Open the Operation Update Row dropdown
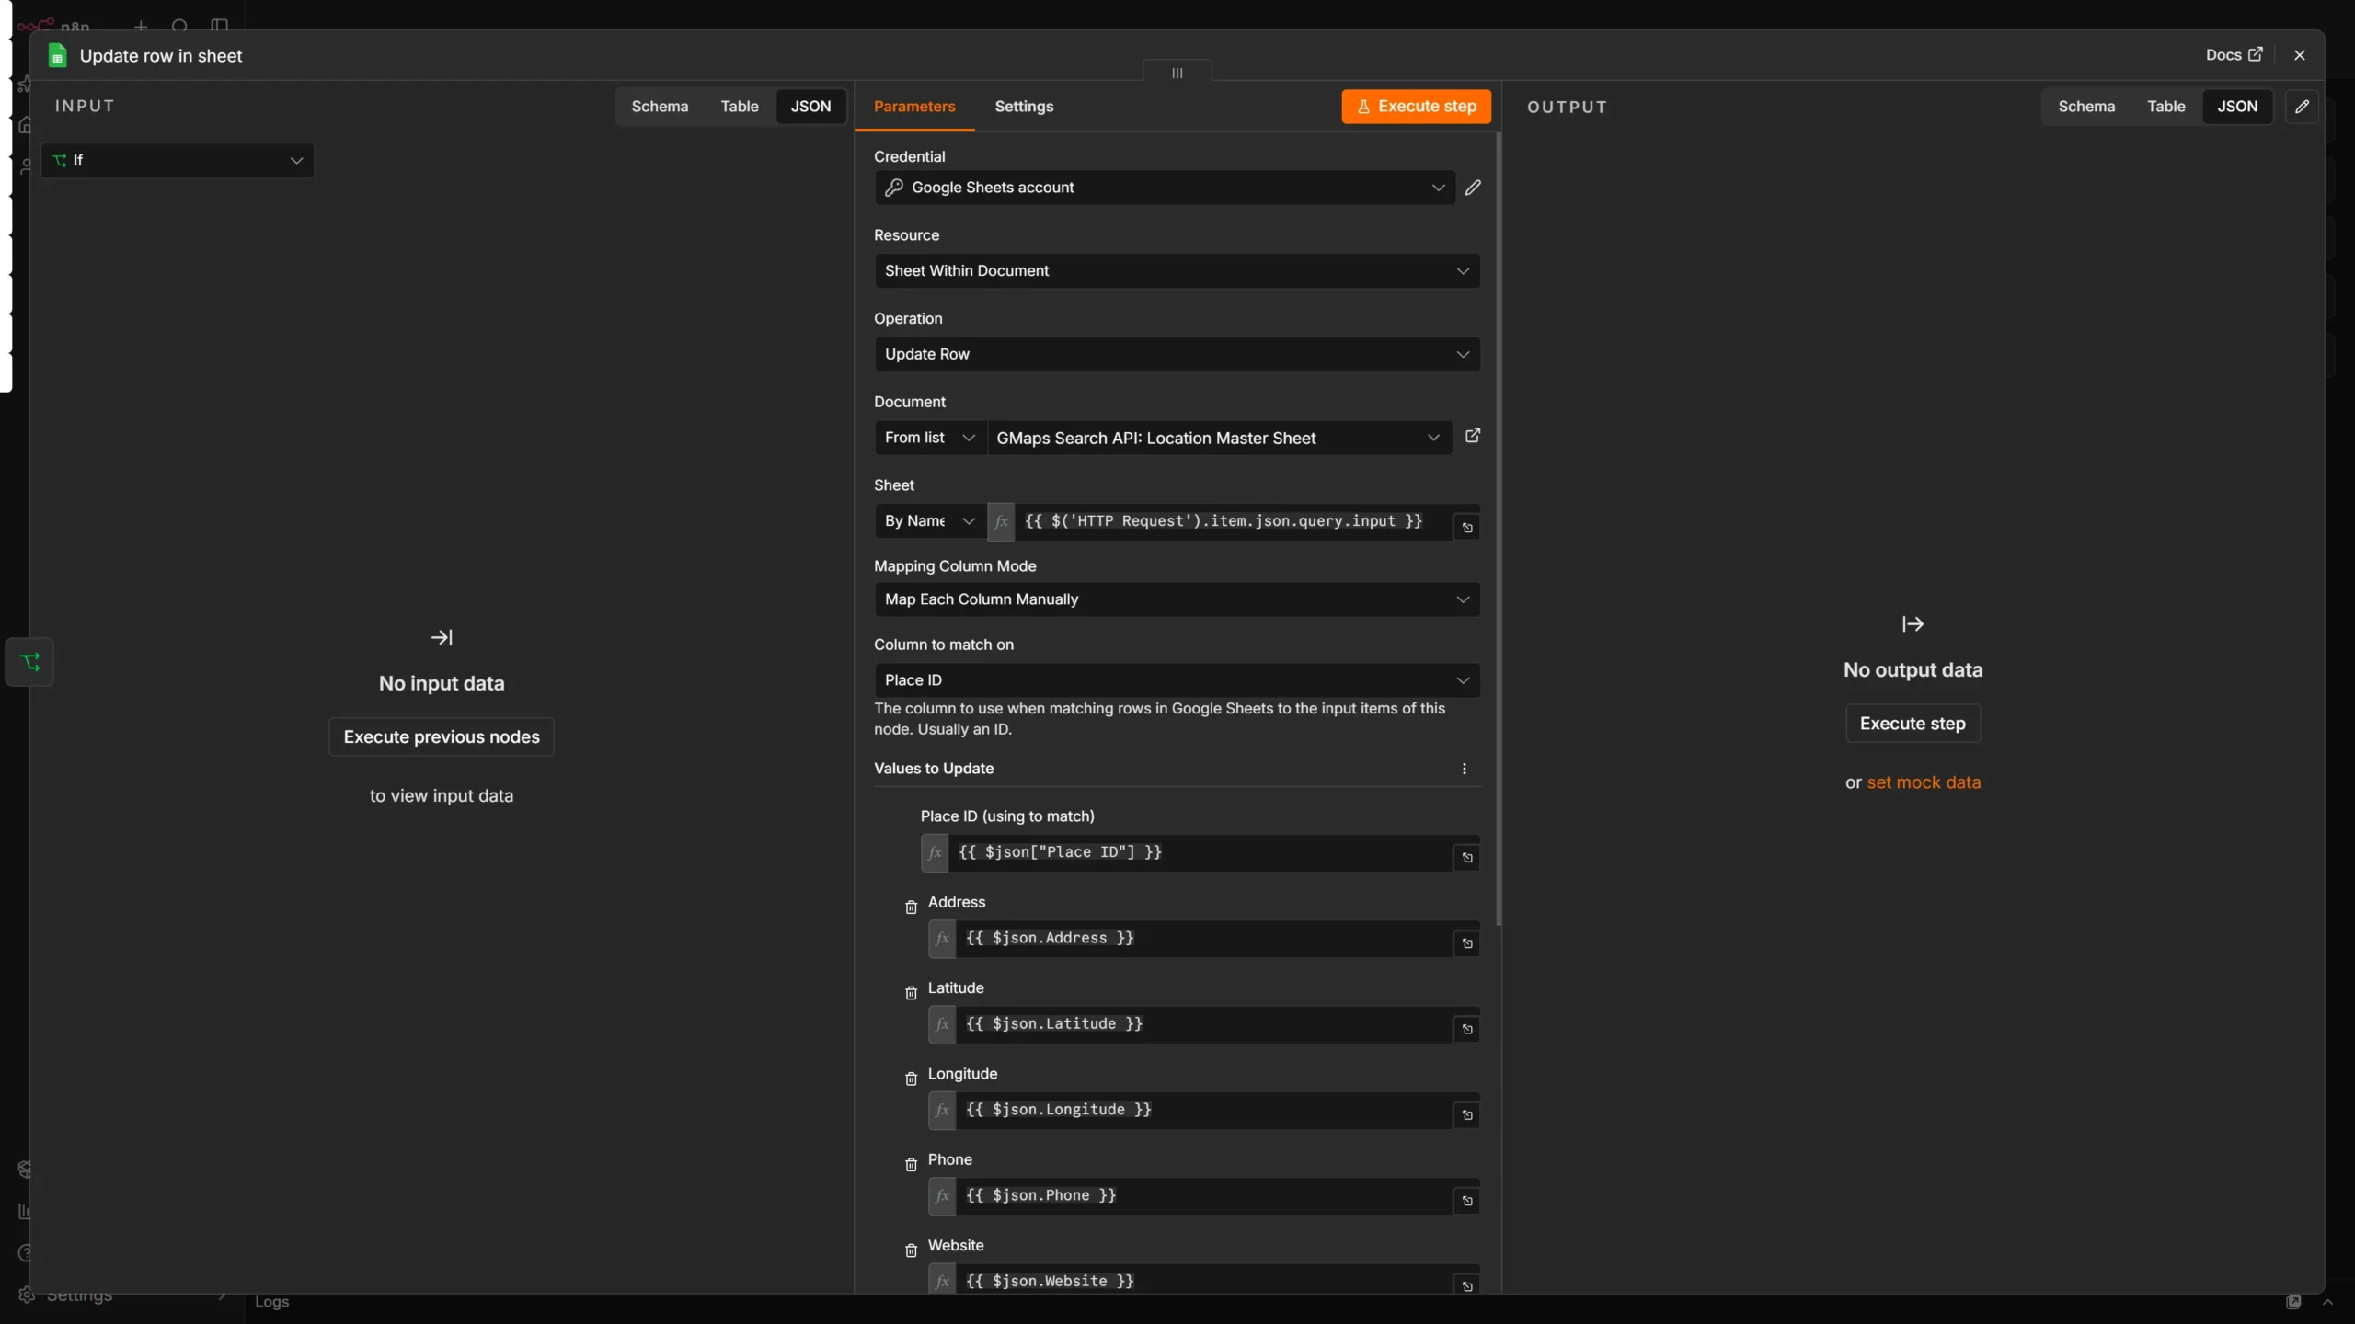This screenshot has width=2355, height=1324. [1177, 354]
